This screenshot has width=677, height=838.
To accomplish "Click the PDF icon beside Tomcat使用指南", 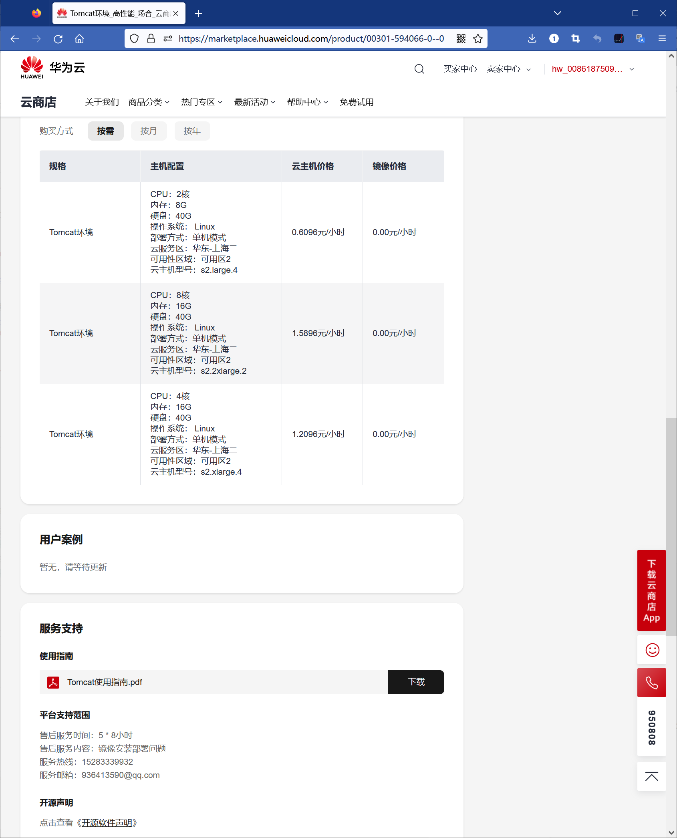I will coord(52,682).
